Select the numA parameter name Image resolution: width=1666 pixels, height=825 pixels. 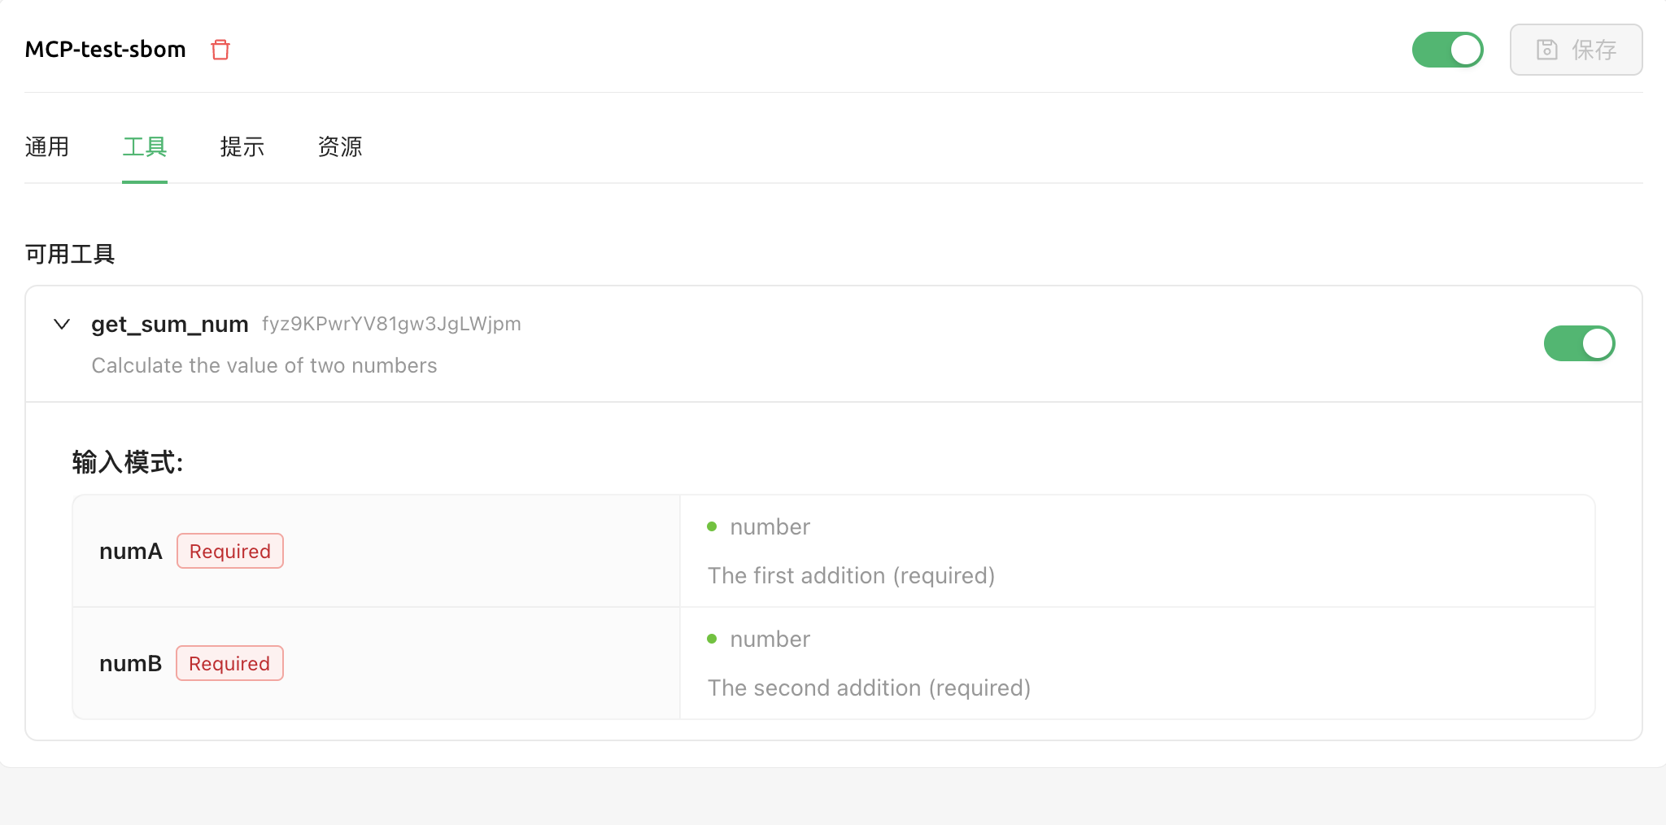point(131,552)
